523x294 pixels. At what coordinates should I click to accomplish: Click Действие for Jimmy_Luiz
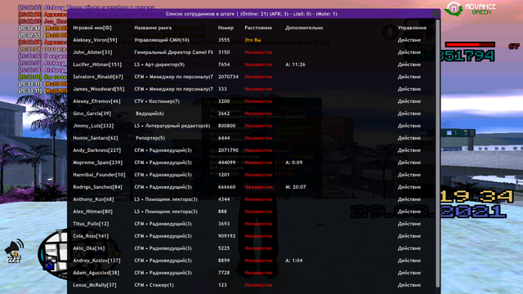coord(409,126)
